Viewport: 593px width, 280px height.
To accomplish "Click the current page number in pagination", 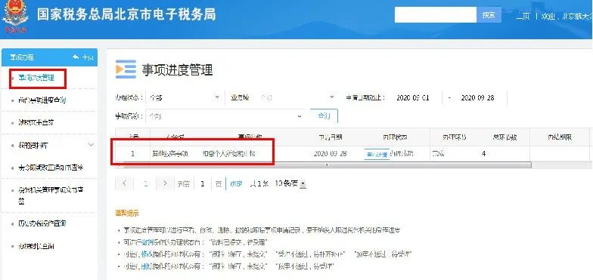I will tap(145, 184).
